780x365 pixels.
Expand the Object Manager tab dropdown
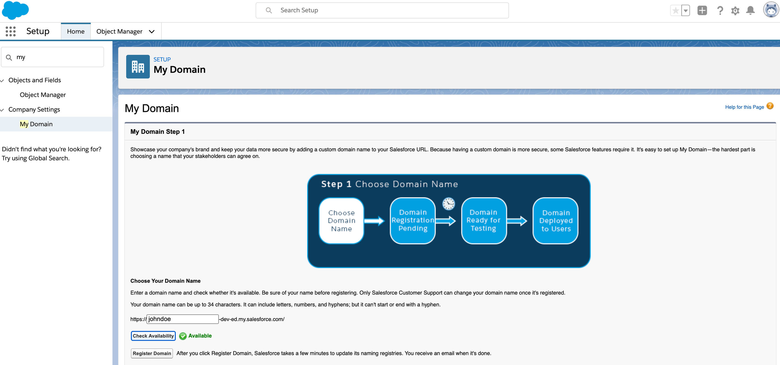tap(152, 32)
